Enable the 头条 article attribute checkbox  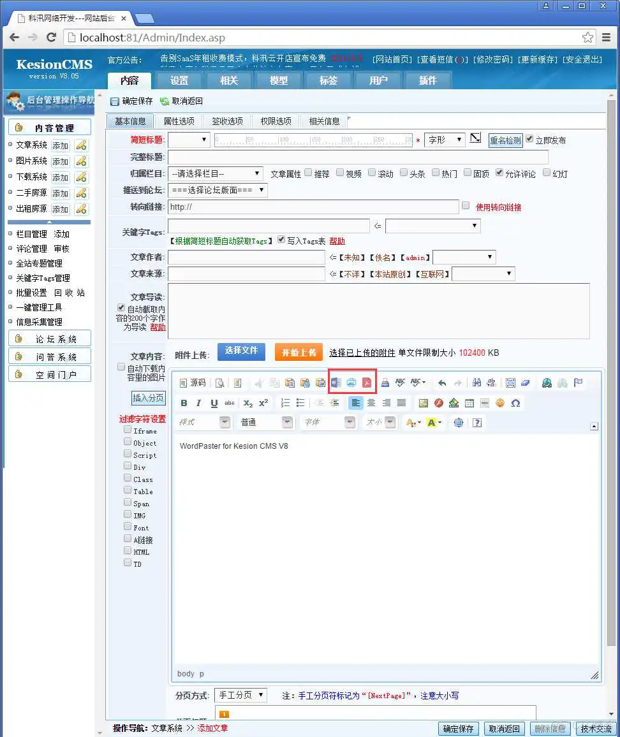pyautogui.click(x=404, y=173)
